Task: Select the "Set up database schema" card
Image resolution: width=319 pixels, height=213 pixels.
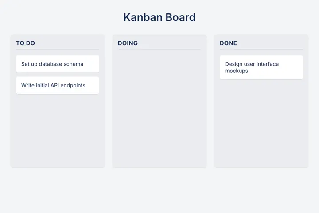Action: click(x=58, y=64)
